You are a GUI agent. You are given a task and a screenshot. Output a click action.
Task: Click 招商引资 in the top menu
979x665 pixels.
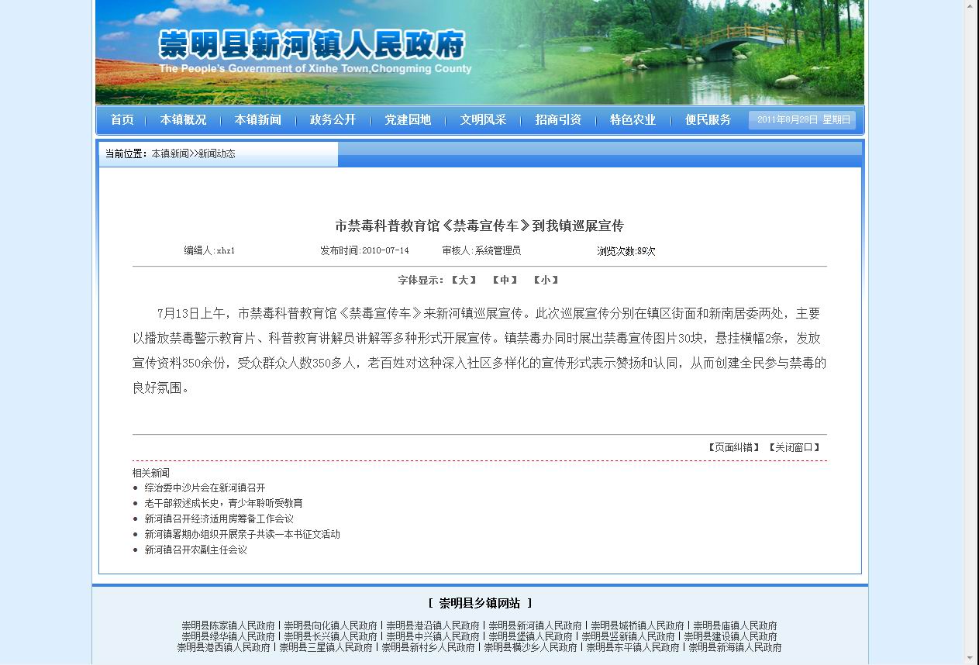pyautogui.click(x=558, y=120)
